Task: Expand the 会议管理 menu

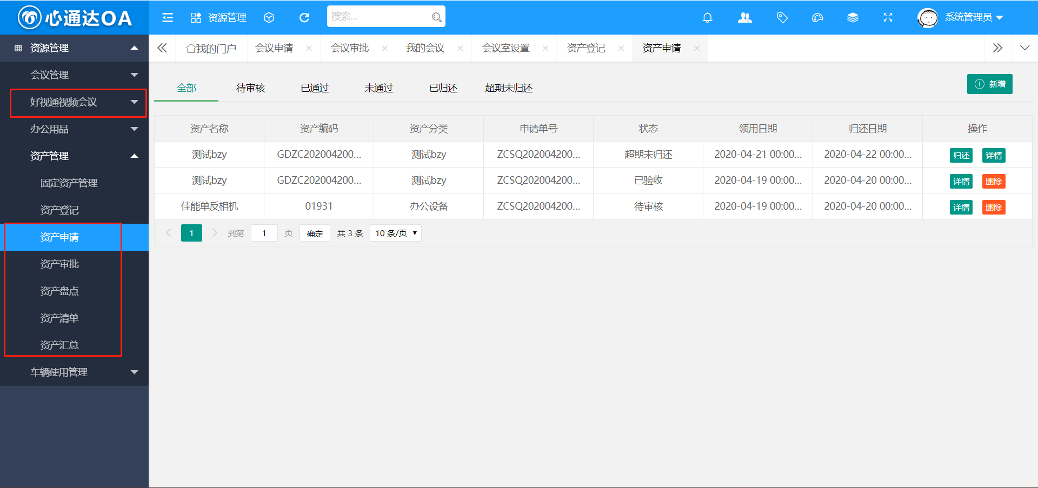Action: point(75,75)
